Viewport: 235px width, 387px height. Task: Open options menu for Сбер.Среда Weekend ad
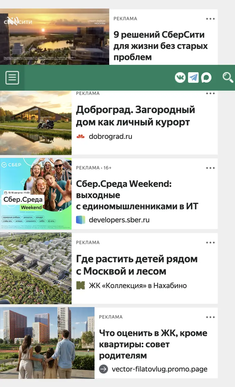210,168
